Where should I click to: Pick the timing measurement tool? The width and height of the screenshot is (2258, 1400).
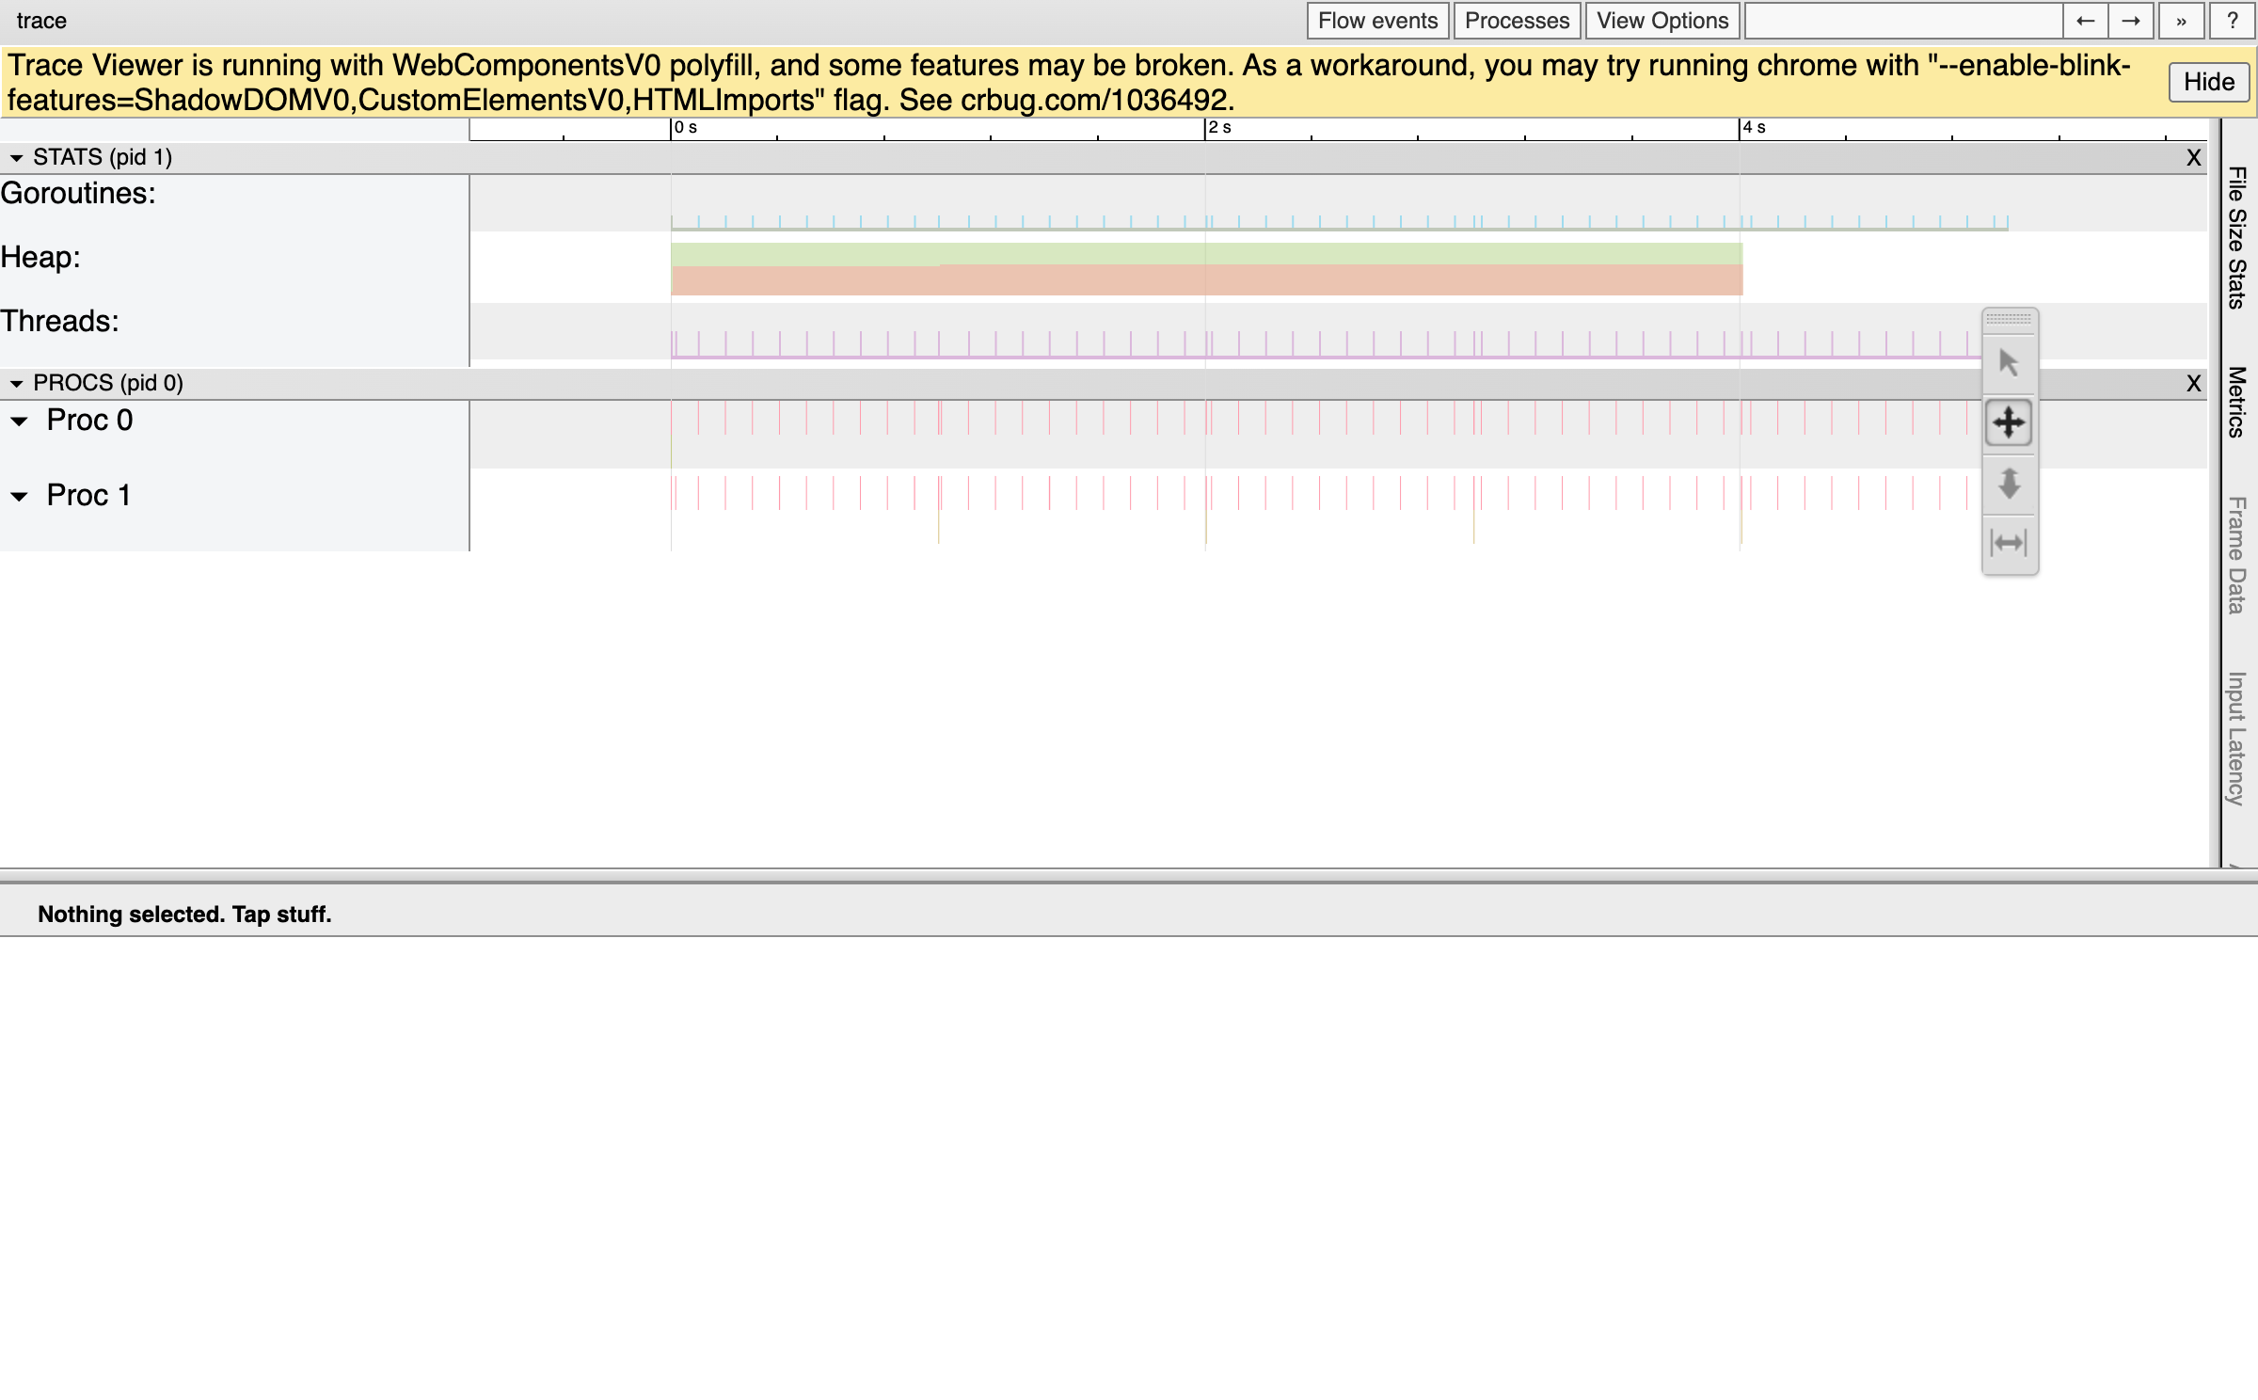2009,543
